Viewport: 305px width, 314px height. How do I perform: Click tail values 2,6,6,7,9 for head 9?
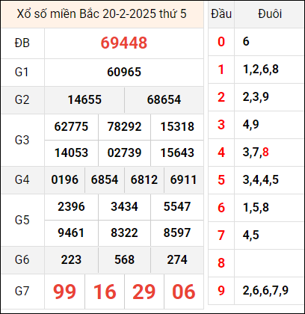[265, 291]
